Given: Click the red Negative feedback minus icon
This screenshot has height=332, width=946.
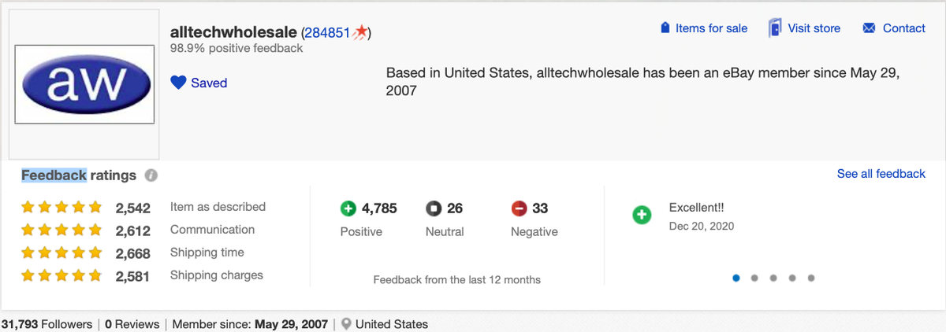Looking at the screenshot, I should [x=519, y=208].
